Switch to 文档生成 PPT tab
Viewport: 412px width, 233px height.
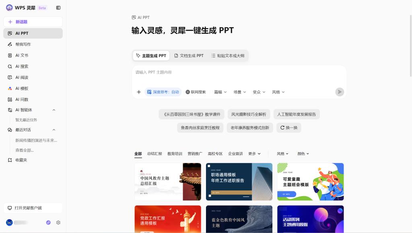tap(189, 56)
